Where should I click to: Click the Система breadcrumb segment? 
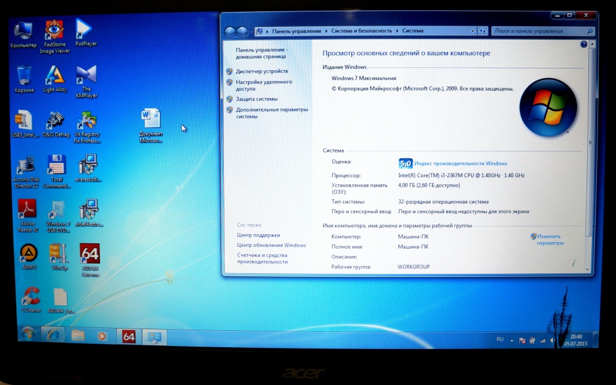(413, 31)
